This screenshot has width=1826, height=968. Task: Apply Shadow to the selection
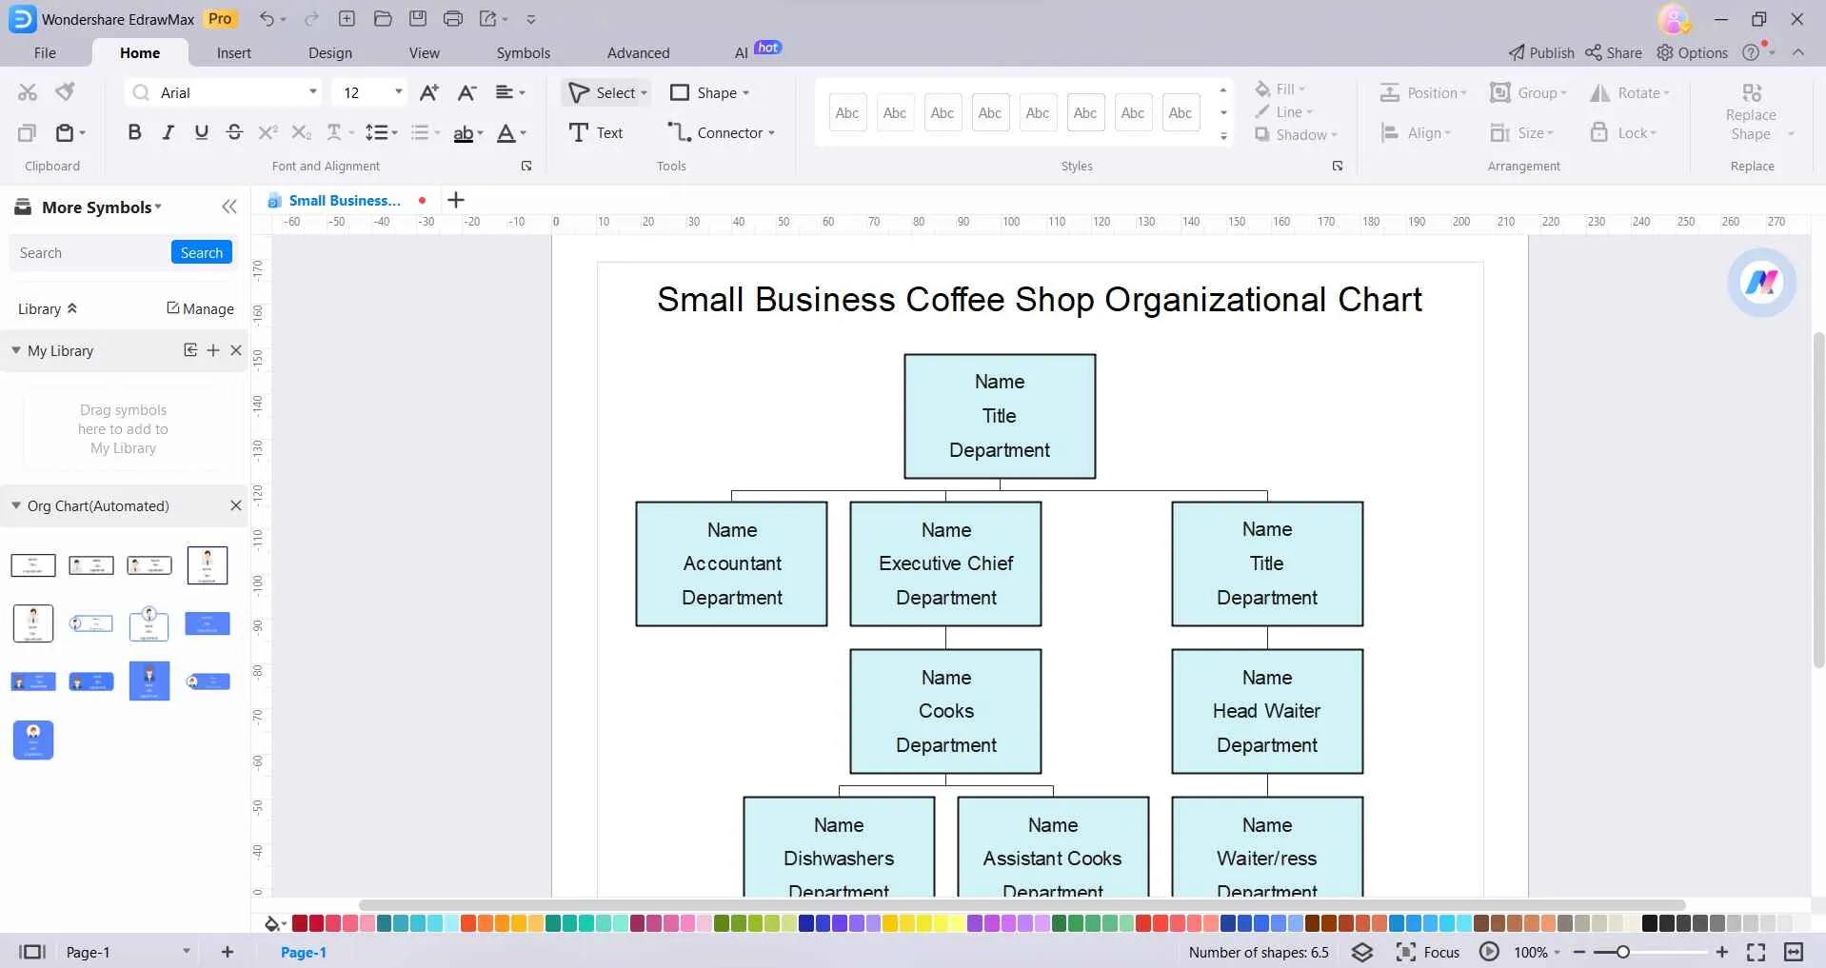pos(1297,134)
